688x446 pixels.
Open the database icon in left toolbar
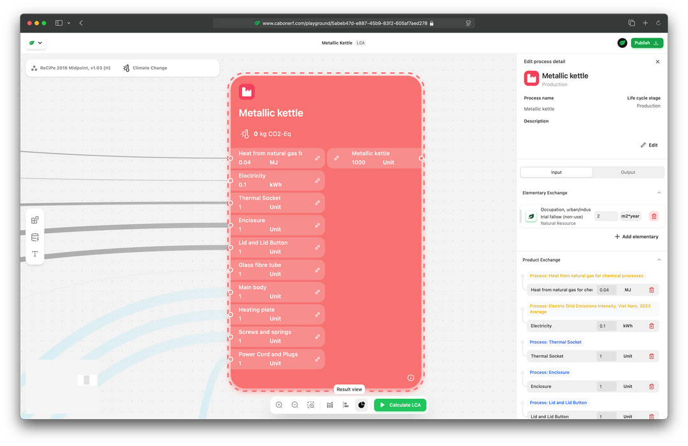35,237
